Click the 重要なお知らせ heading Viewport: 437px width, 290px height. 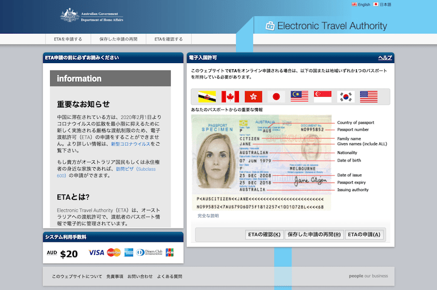coord(83,104)
